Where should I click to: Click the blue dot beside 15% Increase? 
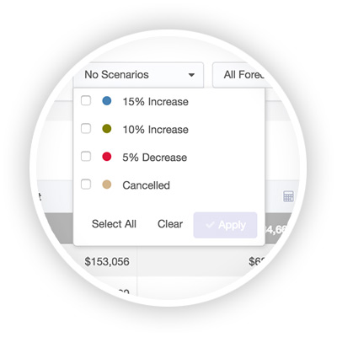coord(106,100)
